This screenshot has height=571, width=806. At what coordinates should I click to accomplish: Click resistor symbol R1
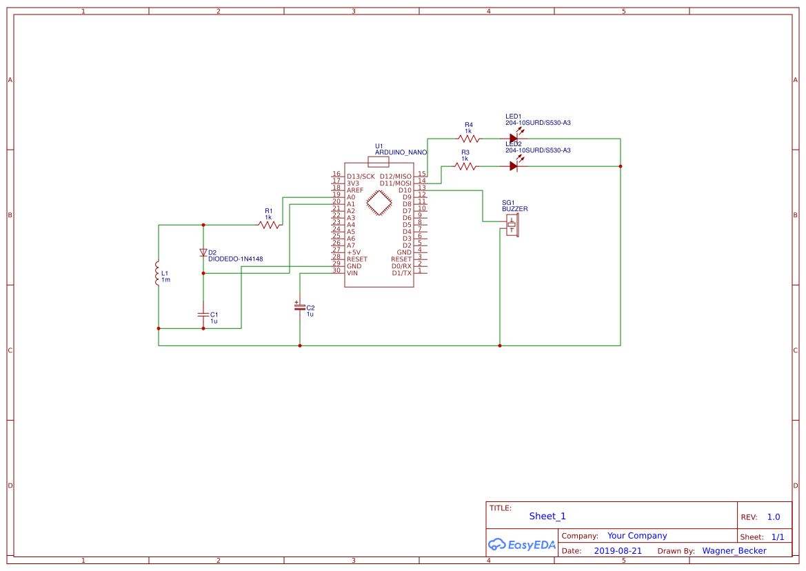(x=269, y=224)
